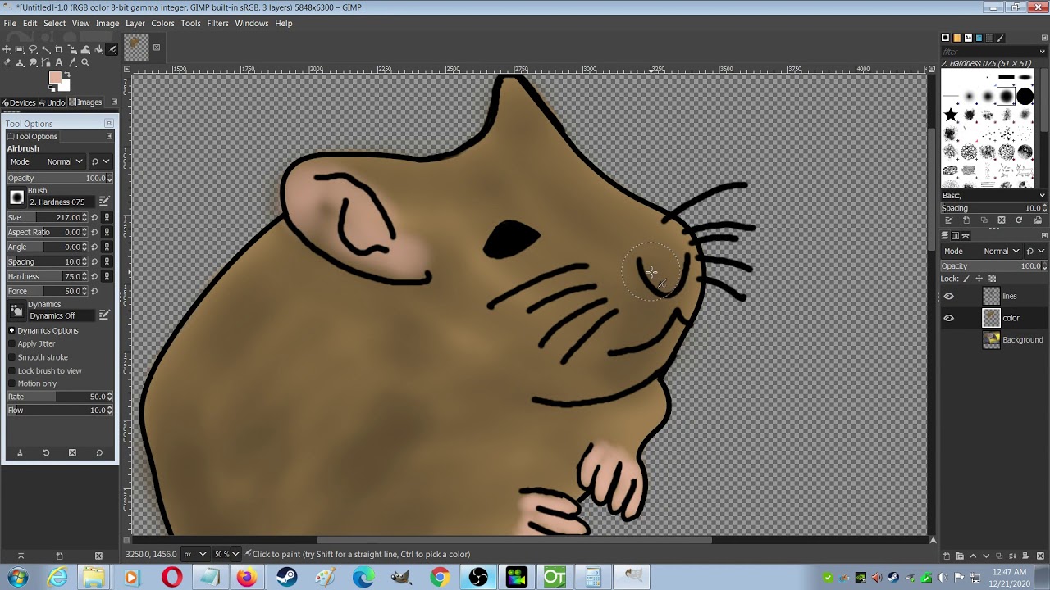1050x590 pixels.
Task: Select the Text tool
Action: [x=59, y=63]
